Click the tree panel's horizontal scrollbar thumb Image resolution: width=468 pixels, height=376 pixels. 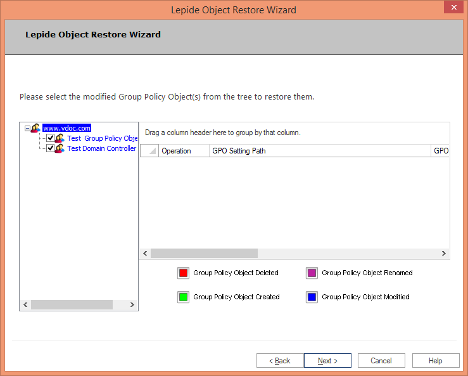[x=72, y=305]
